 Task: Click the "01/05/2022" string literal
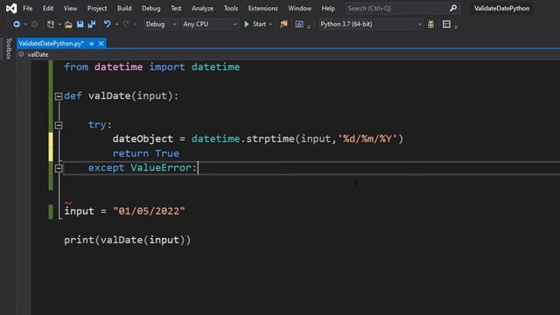tap(149, 211)
